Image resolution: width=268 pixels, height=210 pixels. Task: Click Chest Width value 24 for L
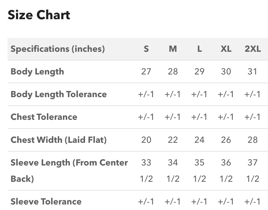(200, 140)
